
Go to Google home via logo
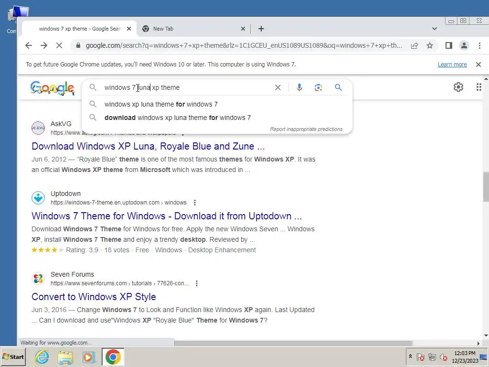click(53, 88)
